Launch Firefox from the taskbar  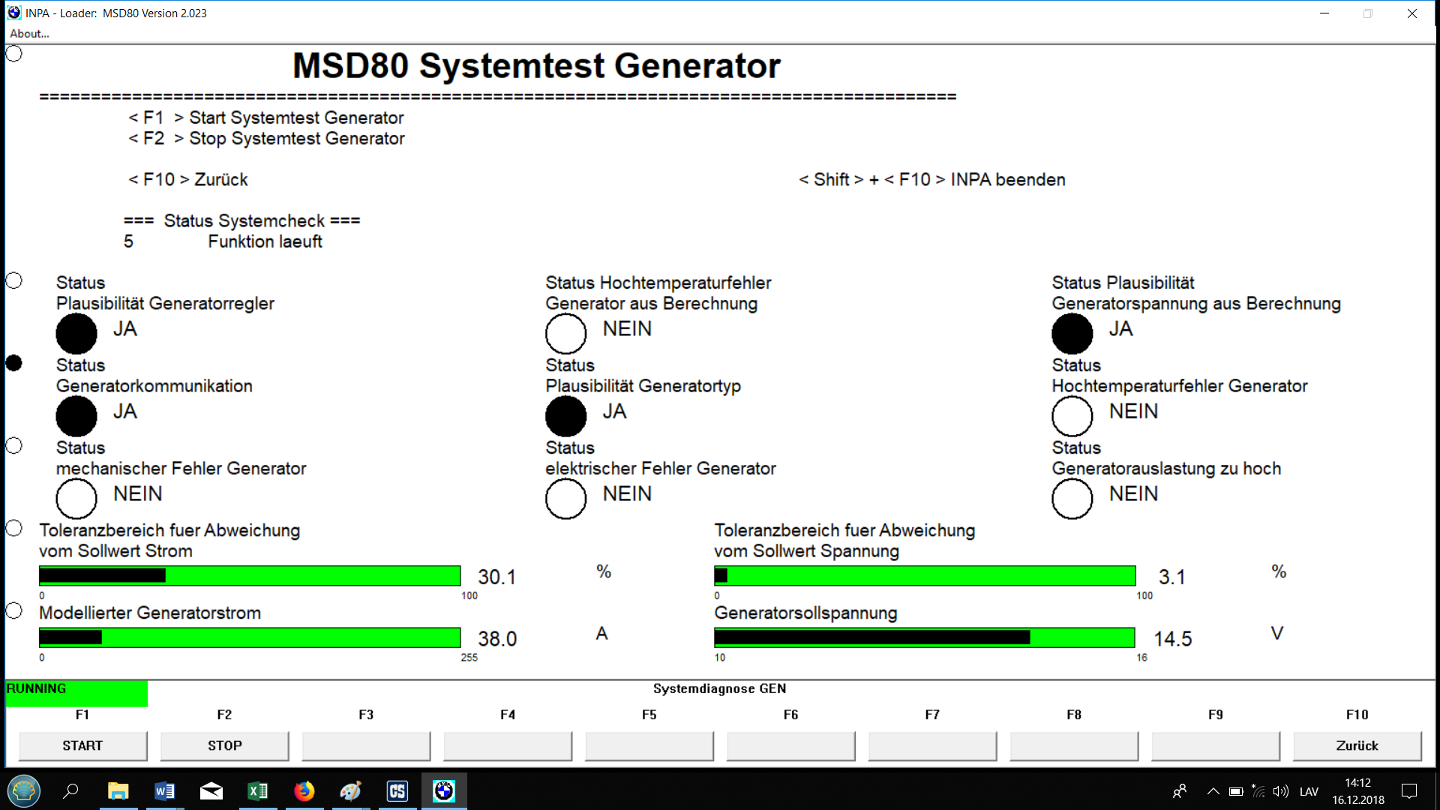tap(304, 791)
